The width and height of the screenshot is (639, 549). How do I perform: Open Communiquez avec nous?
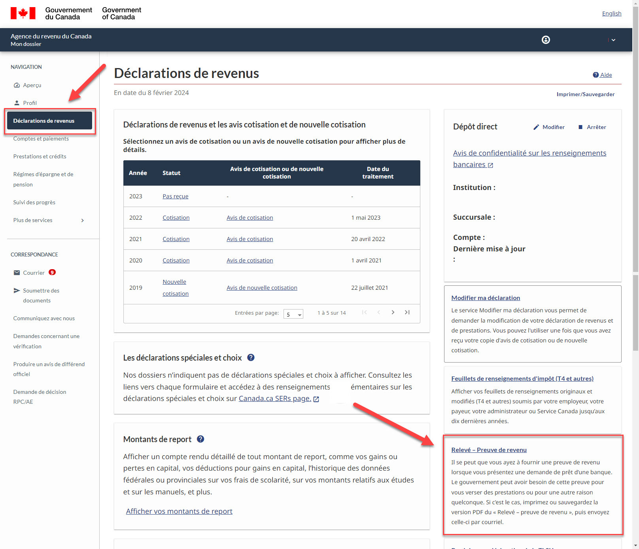44,318
